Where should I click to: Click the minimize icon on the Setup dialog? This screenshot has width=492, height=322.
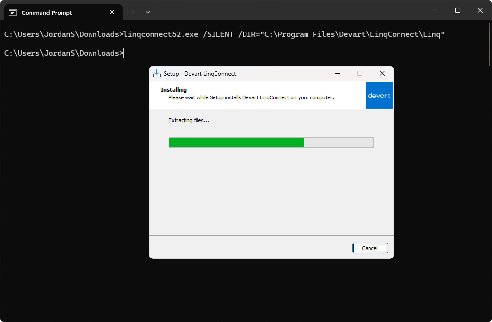tap(337, 73)
